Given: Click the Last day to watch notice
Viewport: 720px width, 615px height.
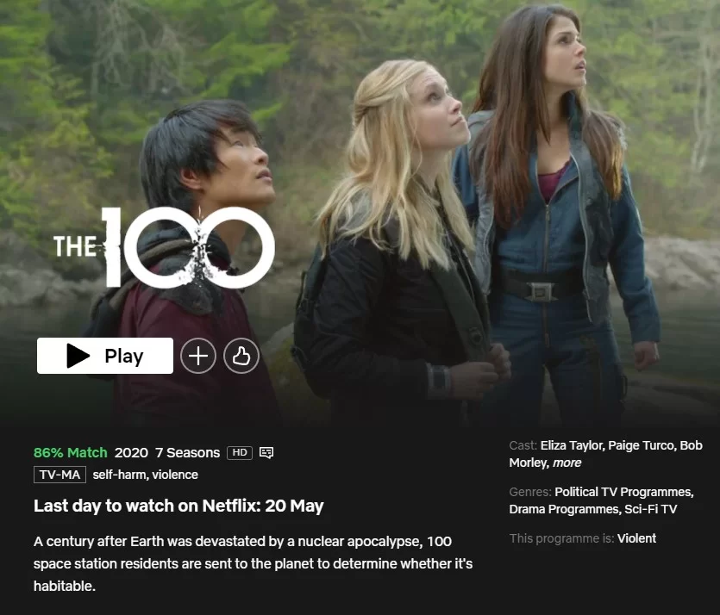Looking at the screenshot, I should pyautogui.click(x=178, y=506).
